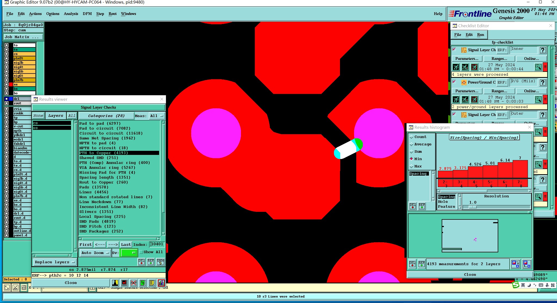Click the 7-8 range red histogram bucket
The height and width of the screenshot is (303, 557).
point(520,183)
